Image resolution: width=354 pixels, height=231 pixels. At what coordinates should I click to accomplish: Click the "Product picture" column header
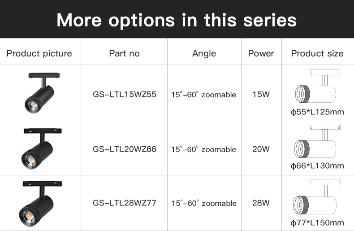click(39, 53)
